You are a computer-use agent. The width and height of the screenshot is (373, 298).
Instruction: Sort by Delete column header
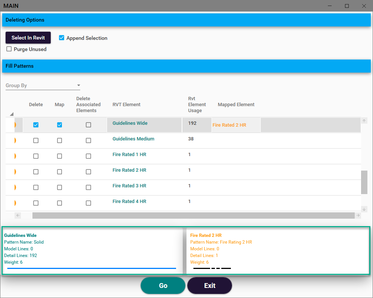36,105
